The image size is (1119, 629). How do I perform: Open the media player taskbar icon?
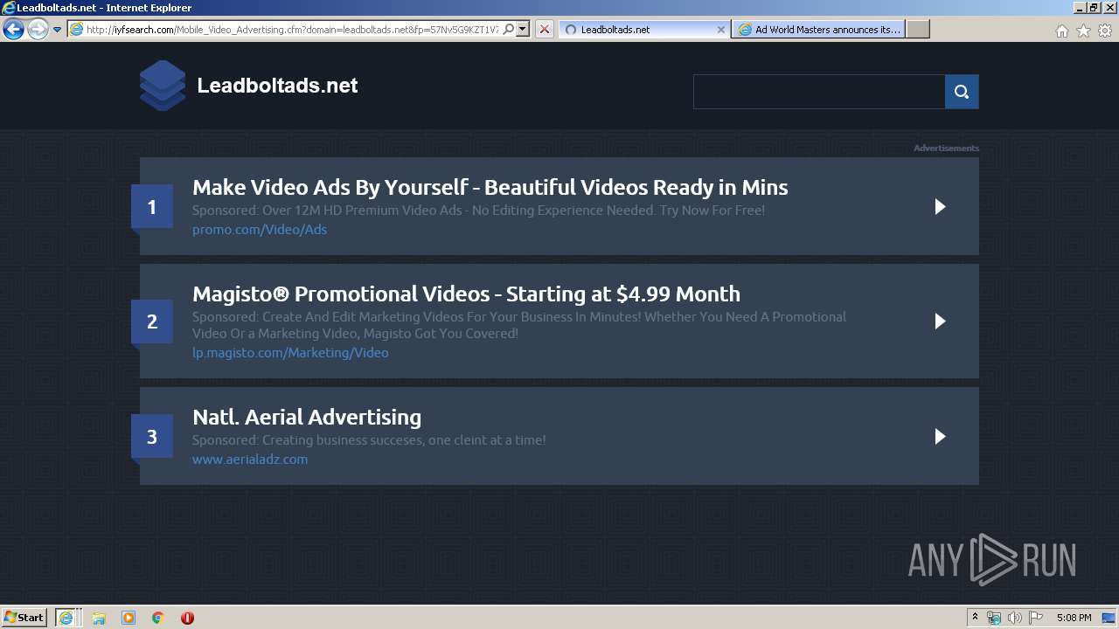point(129,618)
